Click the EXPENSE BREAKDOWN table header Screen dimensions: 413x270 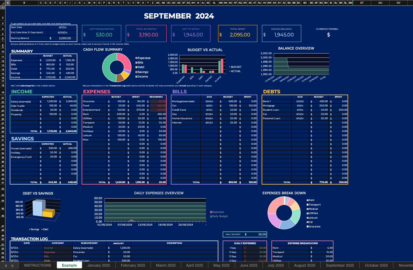tap(302, 243)
